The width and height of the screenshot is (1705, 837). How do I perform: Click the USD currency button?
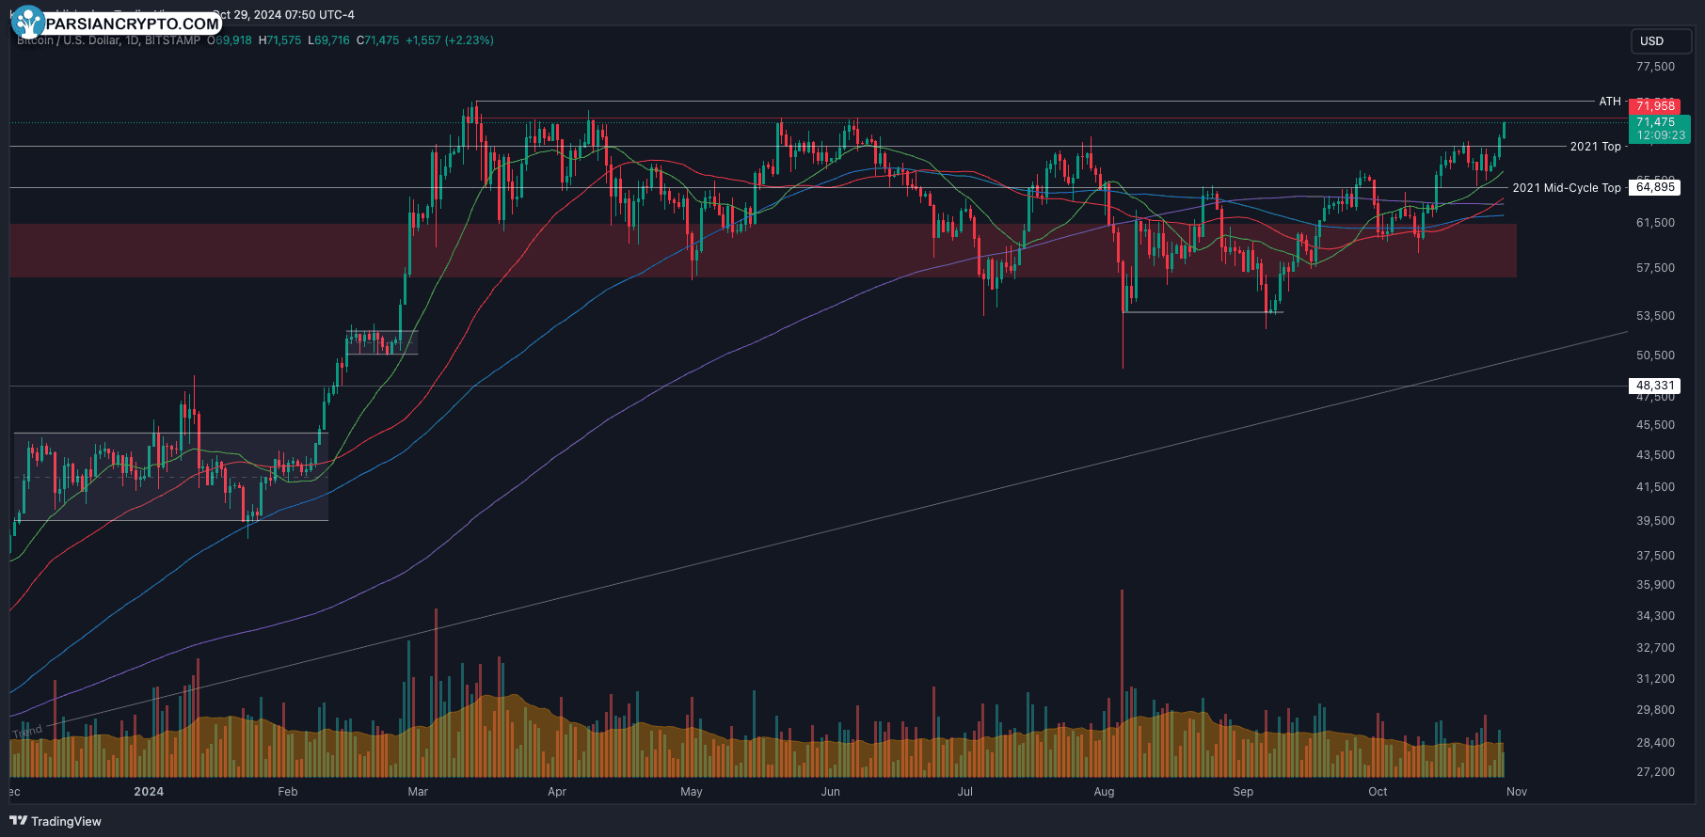click(1660, 41)
